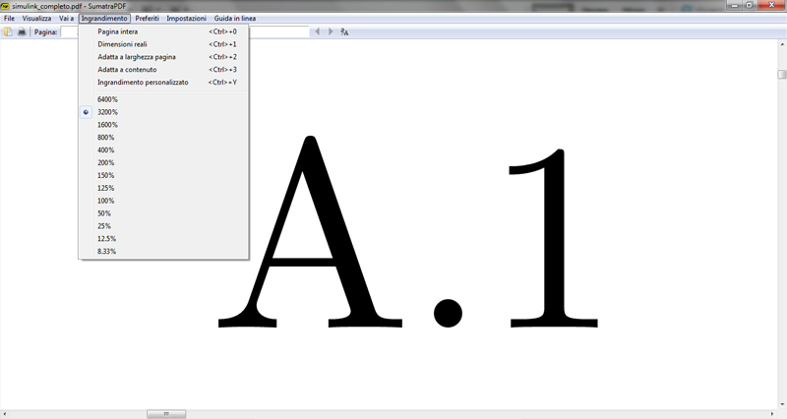Click the SumatraPDF title bar app icon
Image resolution: width=787 pixels, height=419 pixels.
click(6, 6)
